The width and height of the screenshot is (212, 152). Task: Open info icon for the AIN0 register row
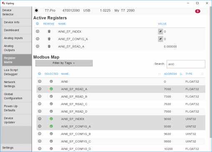(x=40, y=81)
